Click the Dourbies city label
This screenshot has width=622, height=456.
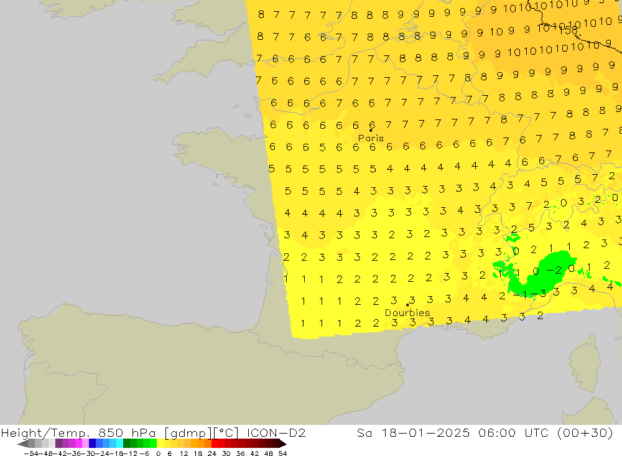pyautogui.click(x=407, y=313)
